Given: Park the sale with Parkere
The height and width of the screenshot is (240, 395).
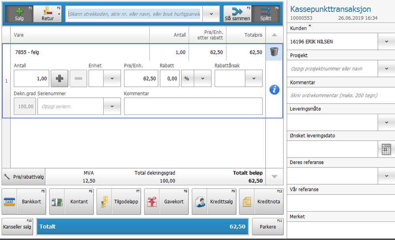Looking at the screenshot, I should tap(268, 227).
